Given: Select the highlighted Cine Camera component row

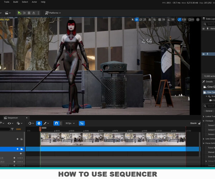Looking at the screenshot, I should tap(209, 92).
